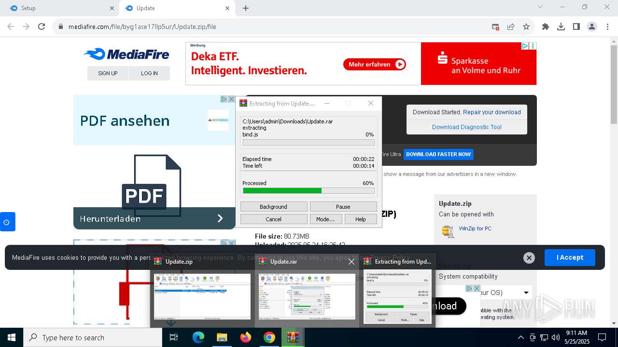Open the WinZip for PC link
618x347 pixels.
tap(475, 228)
